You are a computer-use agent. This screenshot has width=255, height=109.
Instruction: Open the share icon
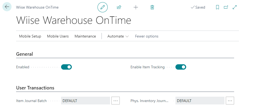119,7
